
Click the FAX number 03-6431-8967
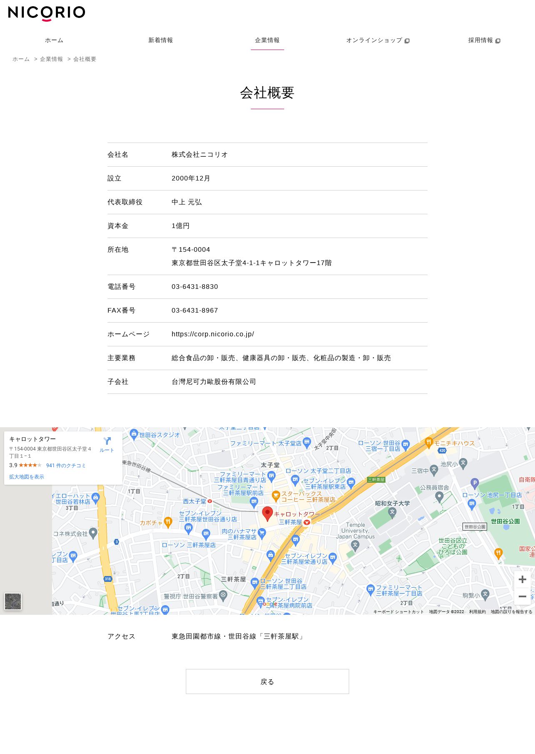[195, 311]
